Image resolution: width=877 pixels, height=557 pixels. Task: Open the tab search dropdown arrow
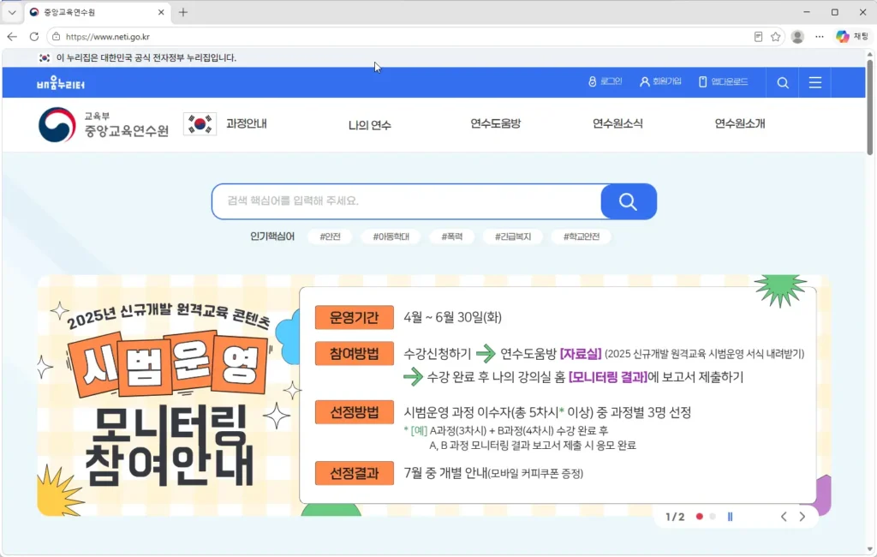12,12
